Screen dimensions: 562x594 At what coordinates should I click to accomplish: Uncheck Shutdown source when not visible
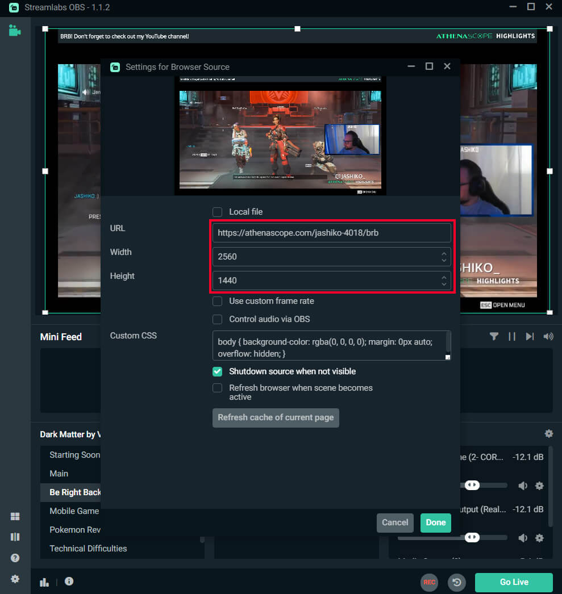tap(218, 371)
